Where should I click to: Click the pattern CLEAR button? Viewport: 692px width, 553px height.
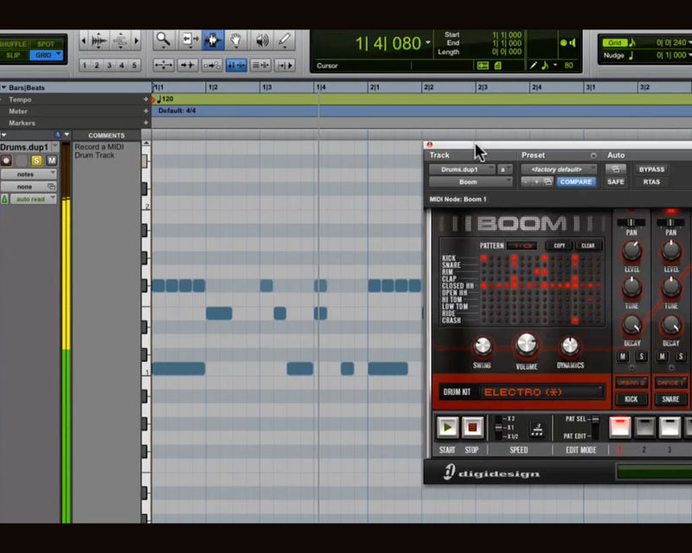click(589, 245)
